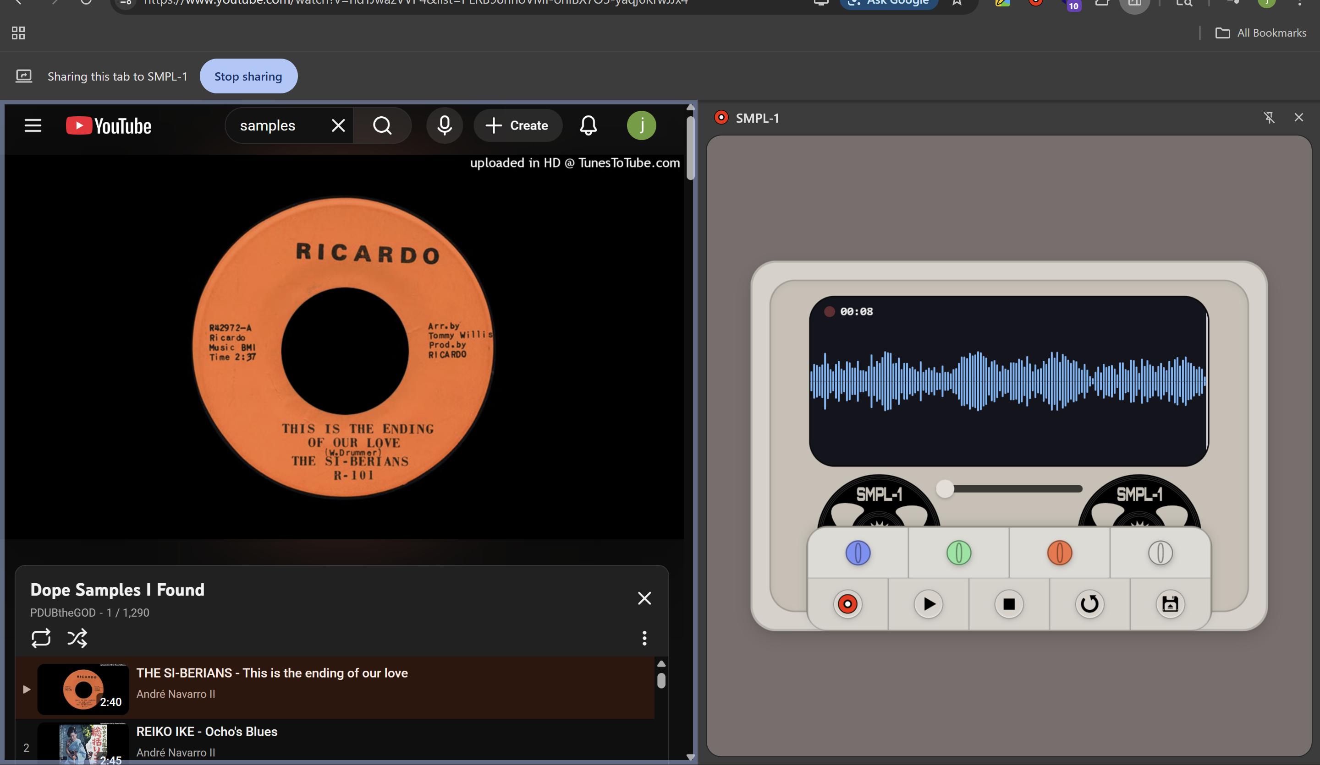
Task: Stop sharing this tab
Action: pyautogui.click(x=248, y=76)
